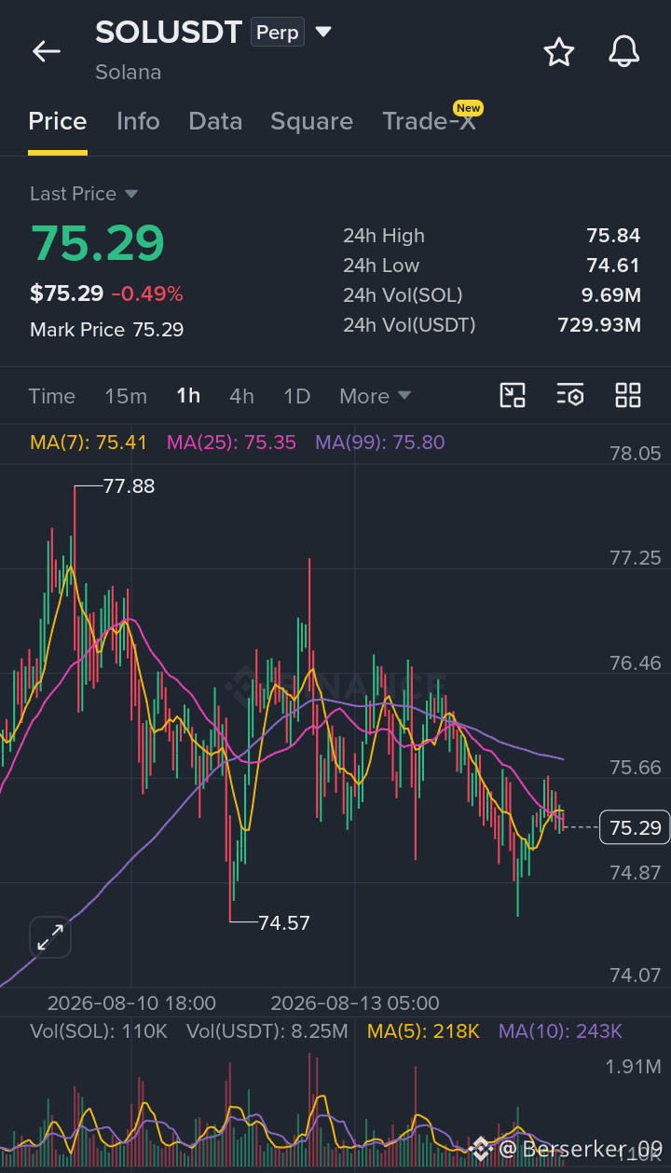Open the Data tab
The height and width of the screenshot is (1173, 671).
215,121
